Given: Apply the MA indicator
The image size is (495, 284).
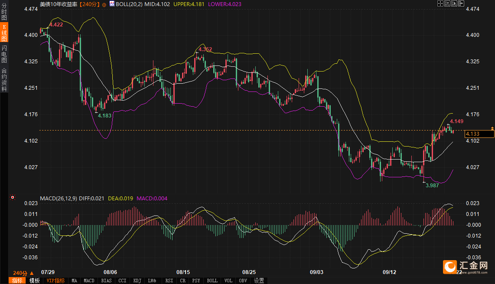Looking at the screenshot, I should 74,281.
